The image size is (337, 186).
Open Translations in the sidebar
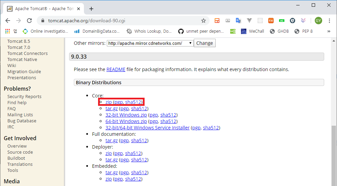(x=20, y=164)
